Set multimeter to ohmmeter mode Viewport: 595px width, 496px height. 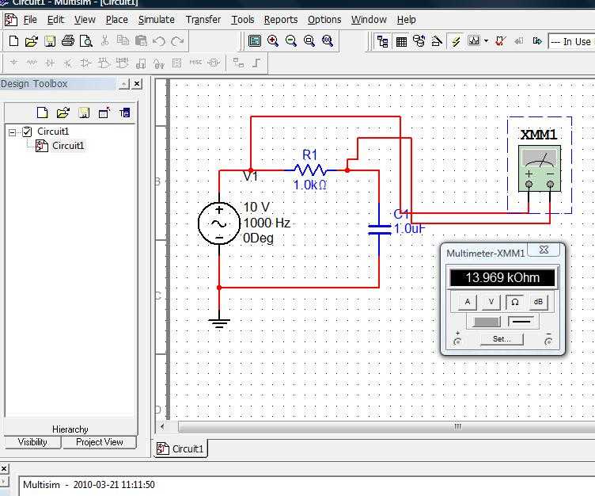coord(514,302)
